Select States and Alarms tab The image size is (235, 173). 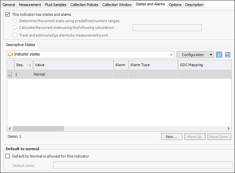pyautogui.click(x=150, y=4)
